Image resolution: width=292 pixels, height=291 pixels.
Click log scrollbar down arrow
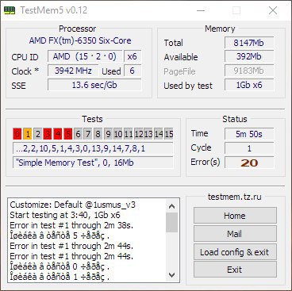[x=172, y=275]
